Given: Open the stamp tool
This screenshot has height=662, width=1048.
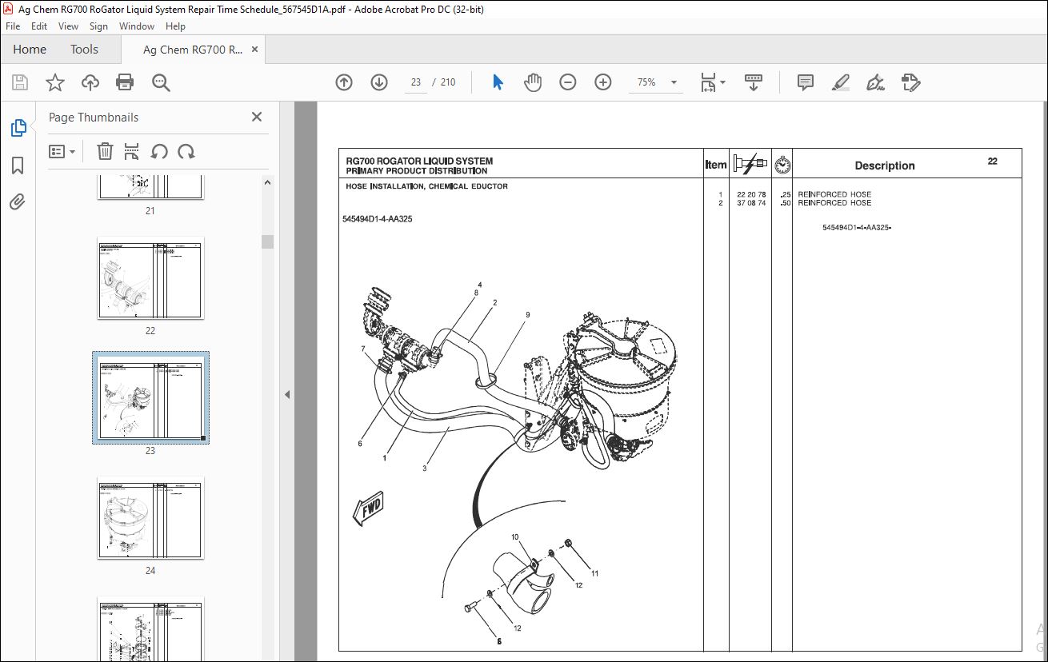Looking at the screenshot, I should click(910, 82).
